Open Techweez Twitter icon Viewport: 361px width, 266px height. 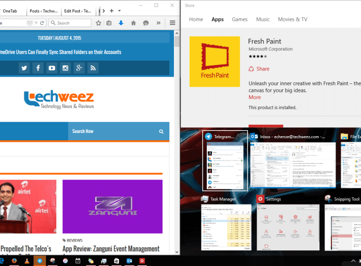[24, 68]
